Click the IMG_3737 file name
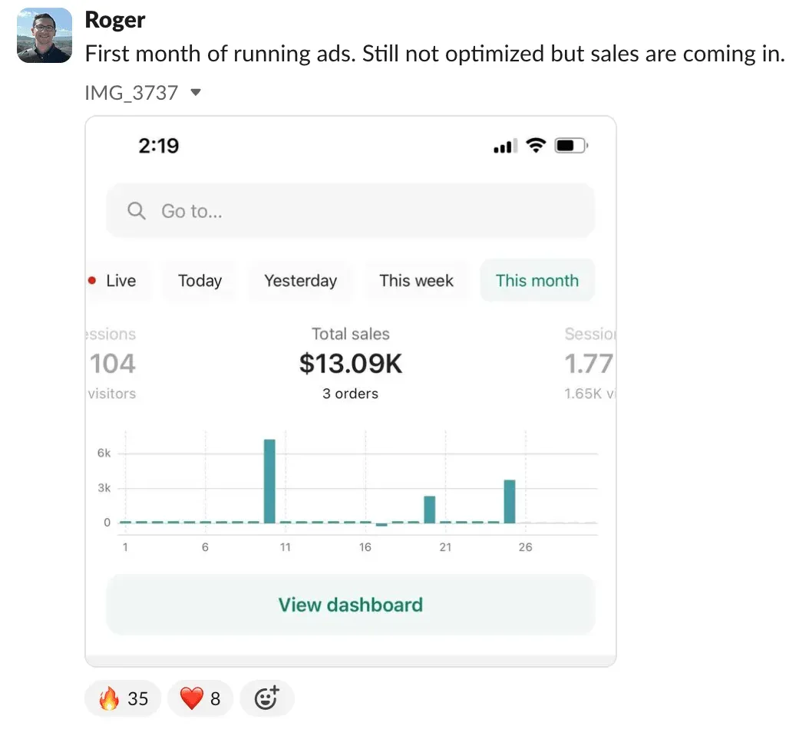809x729 pixels. [x=131, y=93]
